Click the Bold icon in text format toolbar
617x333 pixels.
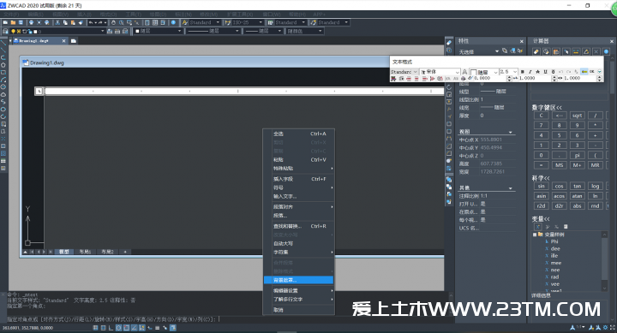coord(522,72)
